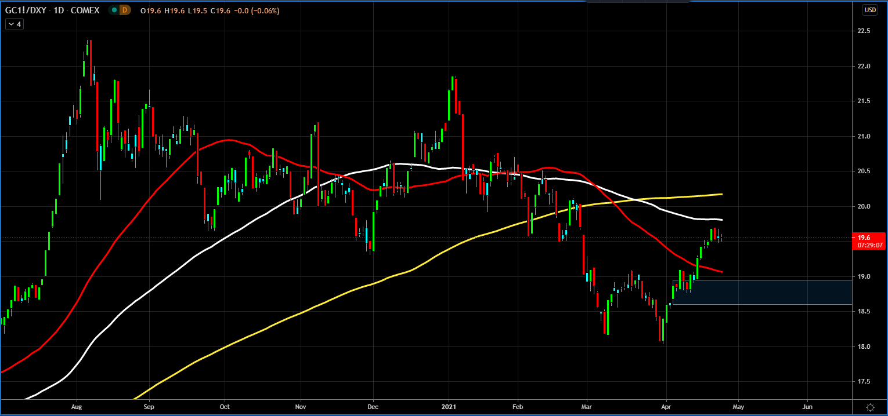Viewport: 888px width, 416px height.
Task: Click the 20.5 price scale label
Action: [x=863, y=171]
